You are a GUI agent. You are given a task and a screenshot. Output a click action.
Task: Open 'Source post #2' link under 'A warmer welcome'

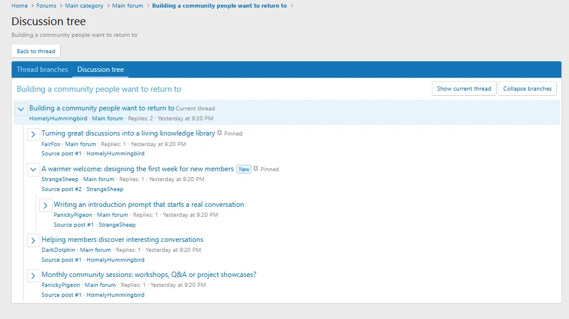61,189
